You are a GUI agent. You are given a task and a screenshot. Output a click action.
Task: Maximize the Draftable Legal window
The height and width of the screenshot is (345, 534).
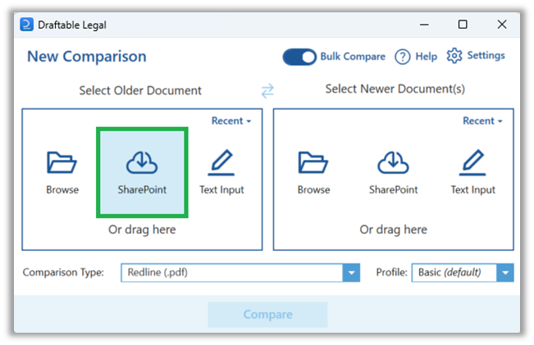pyautogui.click(x=463, y=25)
